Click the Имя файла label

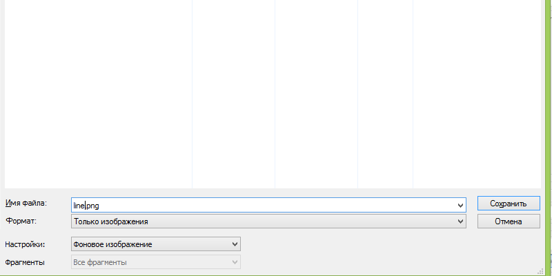(x=26, y=203)
